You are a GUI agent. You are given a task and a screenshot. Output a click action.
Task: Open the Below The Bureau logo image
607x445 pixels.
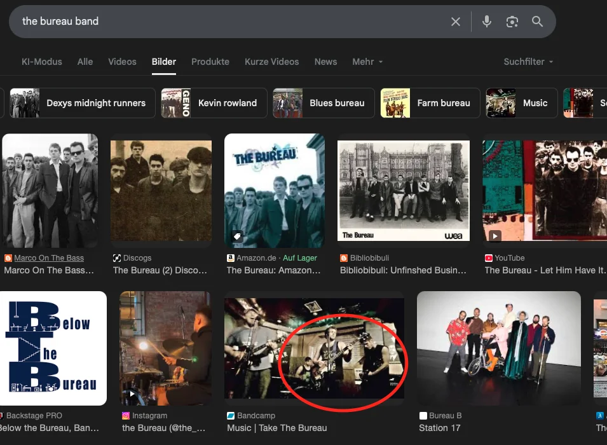[x=53, y=348]
